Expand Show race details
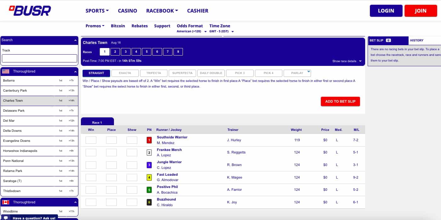Viewport: 441px width, 220px height. [347, 61]
